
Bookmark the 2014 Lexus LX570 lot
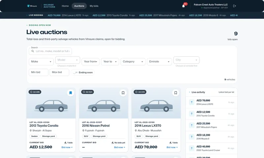pyautogui.click(x=176, y=93)
